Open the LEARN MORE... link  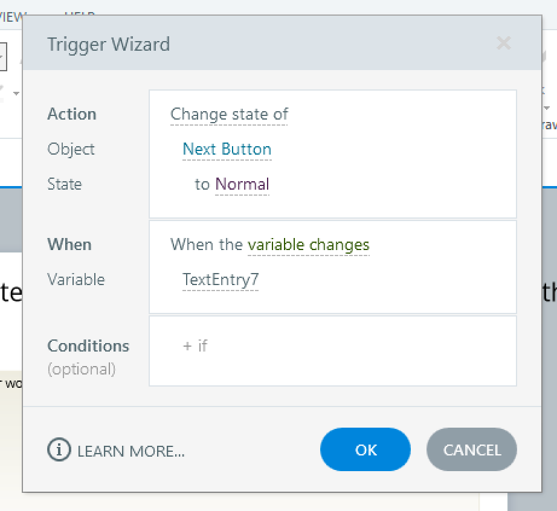point(131,451)
